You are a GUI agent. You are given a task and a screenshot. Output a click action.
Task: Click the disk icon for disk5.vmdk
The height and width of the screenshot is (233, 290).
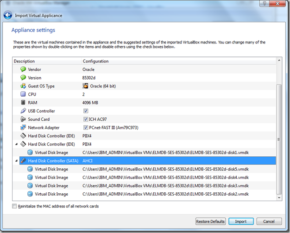click(x=30, y=169)
